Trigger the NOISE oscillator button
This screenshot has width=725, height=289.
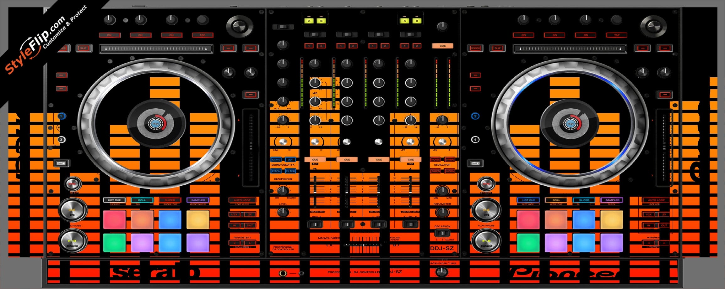pos(436,160)
